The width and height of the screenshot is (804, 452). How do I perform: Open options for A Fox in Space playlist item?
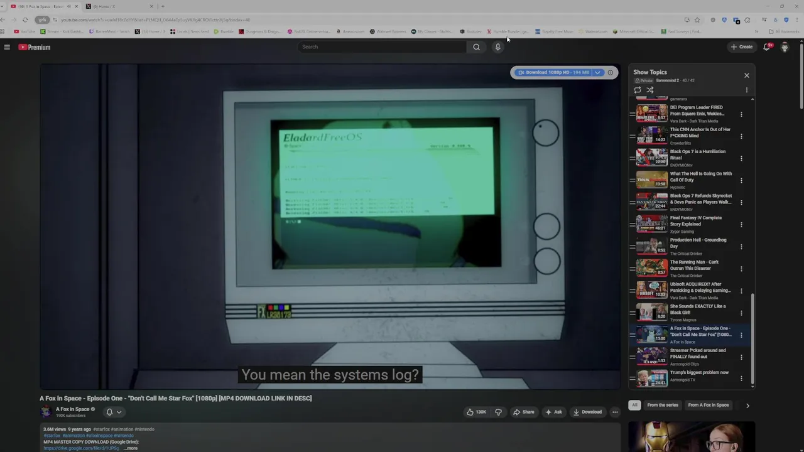[741, 335]
